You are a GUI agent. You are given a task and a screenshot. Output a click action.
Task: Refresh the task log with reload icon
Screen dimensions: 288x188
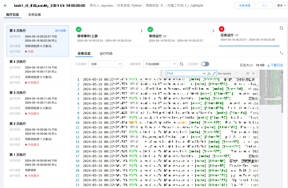click(182, 64)
